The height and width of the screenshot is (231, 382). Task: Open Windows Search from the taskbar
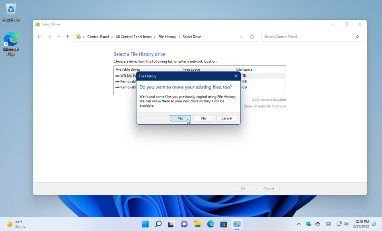click(x=158, y=223)
